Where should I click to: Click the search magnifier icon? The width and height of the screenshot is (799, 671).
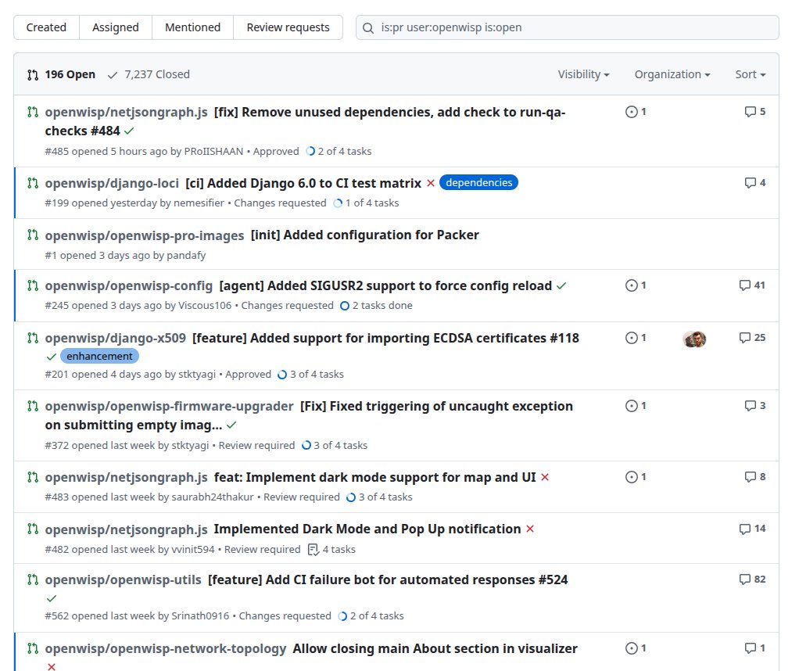point(368,28)
